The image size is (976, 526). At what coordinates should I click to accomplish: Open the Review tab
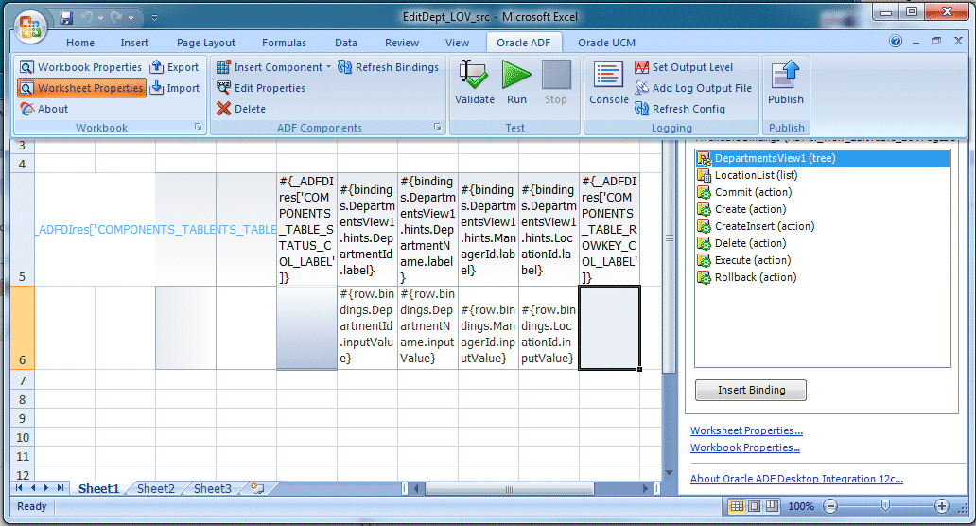tap(402, 43)
